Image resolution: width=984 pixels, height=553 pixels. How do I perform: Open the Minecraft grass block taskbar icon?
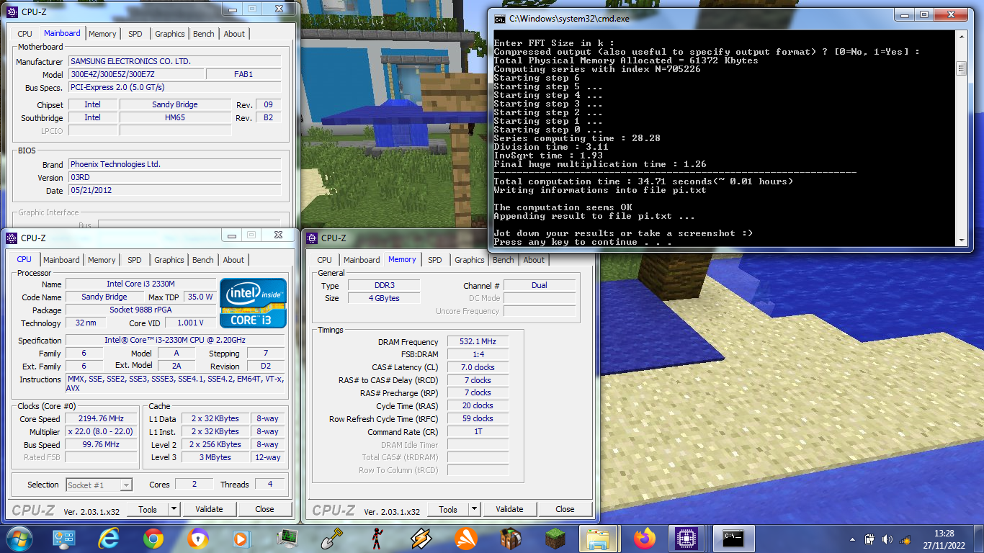point(555,539)
